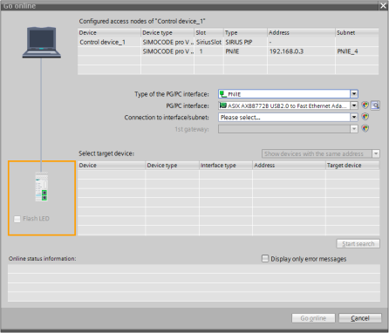Image resolution: width=389 pixels, height=333 pixels.
Task: Select the 192.168.0.3 address cell
Action: (x=301, y=51)
